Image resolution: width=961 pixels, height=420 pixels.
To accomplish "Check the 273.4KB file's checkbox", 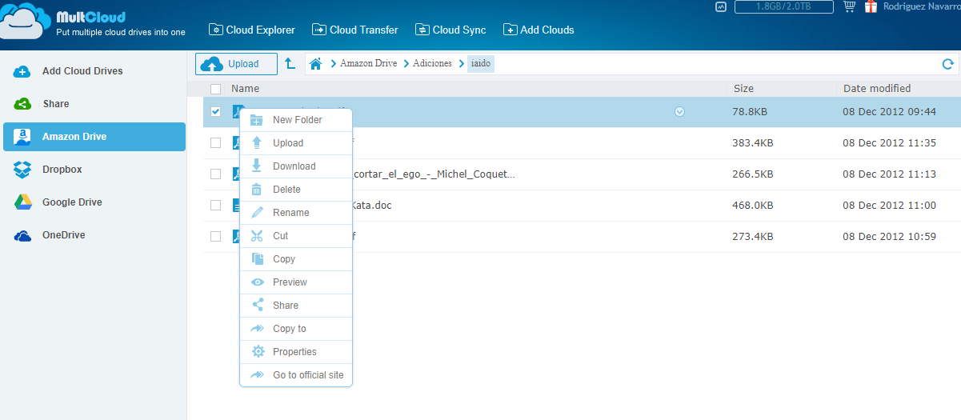I will (215, 237).
